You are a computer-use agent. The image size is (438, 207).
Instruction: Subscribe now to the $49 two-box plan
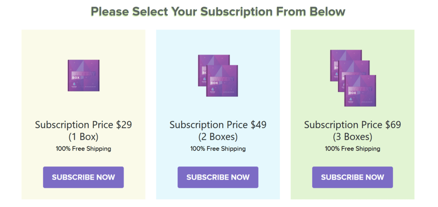(218, 177)
